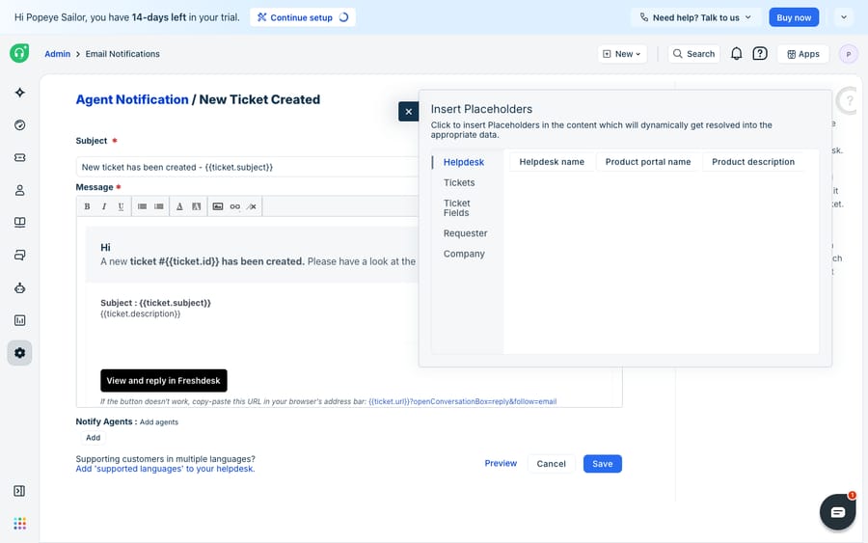Click Continue setup button
The image size is (868, 543).
303,17
